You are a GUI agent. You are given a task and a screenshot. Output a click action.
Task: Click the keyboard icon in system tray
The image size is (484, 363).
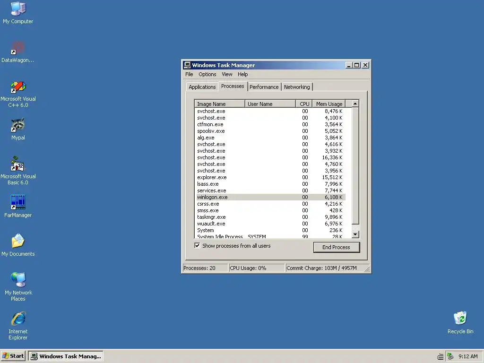441,356
